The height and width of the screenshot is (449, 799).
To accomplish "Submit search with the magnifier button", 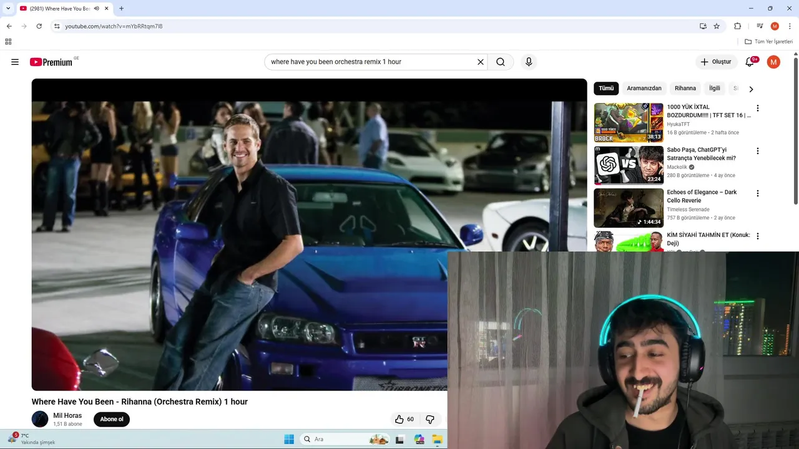I will pyautogui.click(x=501, y=62).
